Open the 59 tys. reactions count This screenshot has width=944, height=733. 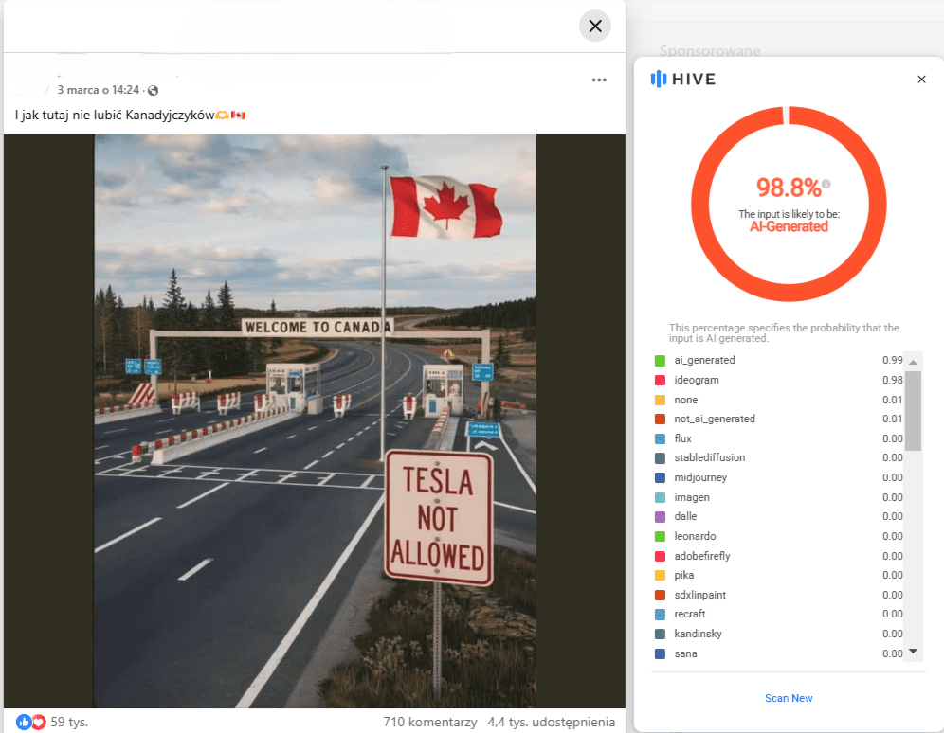click(69, 722)
